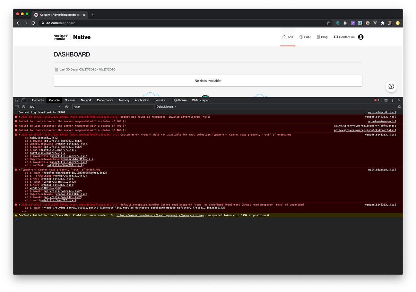The image size is (416, 292).
Task: Expand the default_exception_handler error entry
Action: tap(20, 205)
